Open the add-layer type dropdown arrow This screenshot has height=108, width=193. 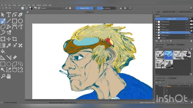pyautogui.click(x=159, y=41)
